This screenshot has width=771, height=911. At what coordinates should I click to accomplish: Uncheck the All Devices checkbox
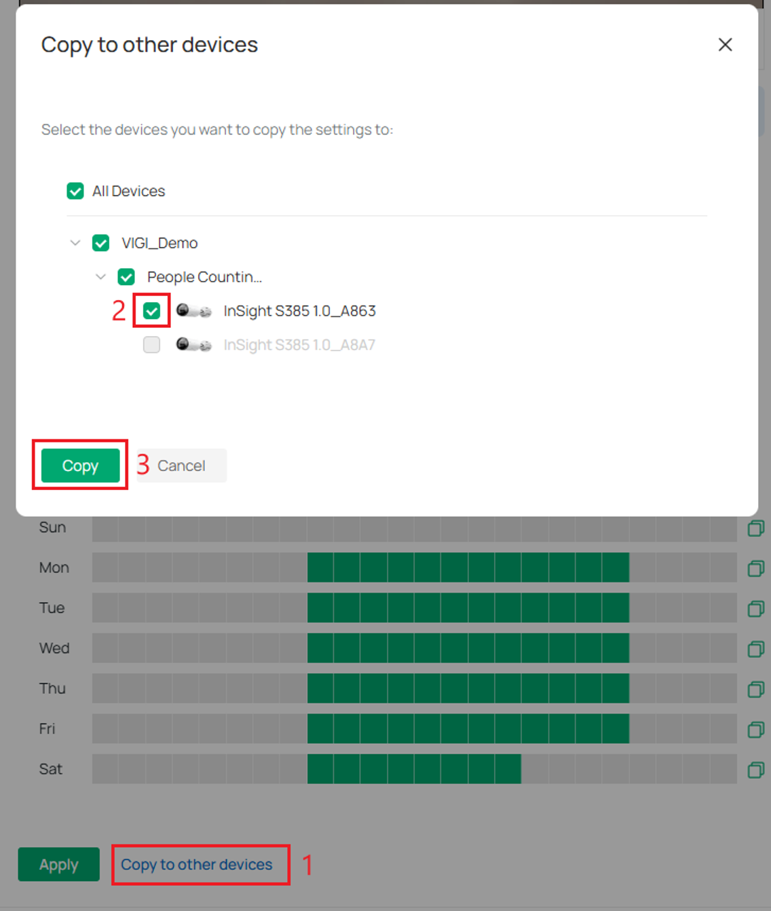75,191
